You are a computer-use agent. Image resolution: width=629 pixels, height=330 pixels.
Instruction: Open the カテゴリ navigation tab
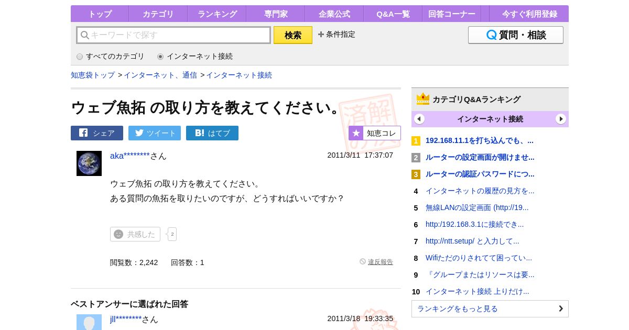(158, 14)
